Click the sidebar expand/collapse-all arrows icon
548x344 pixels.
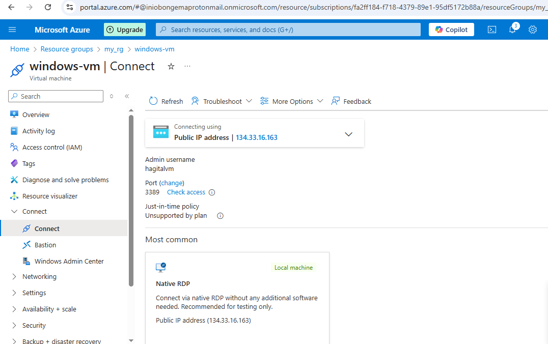point(112,96)
